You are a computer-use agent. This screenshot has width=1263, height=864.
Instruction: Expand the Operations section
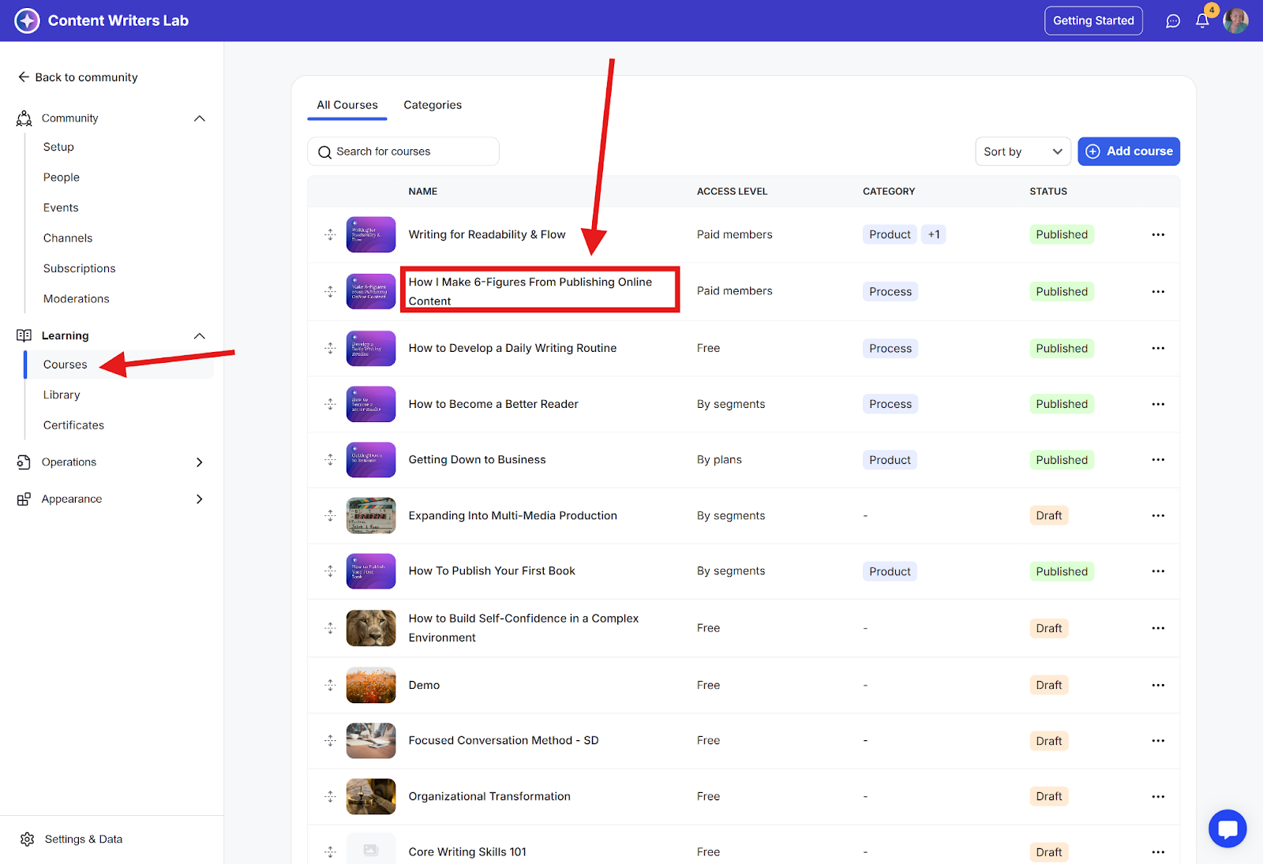[199, 462]
